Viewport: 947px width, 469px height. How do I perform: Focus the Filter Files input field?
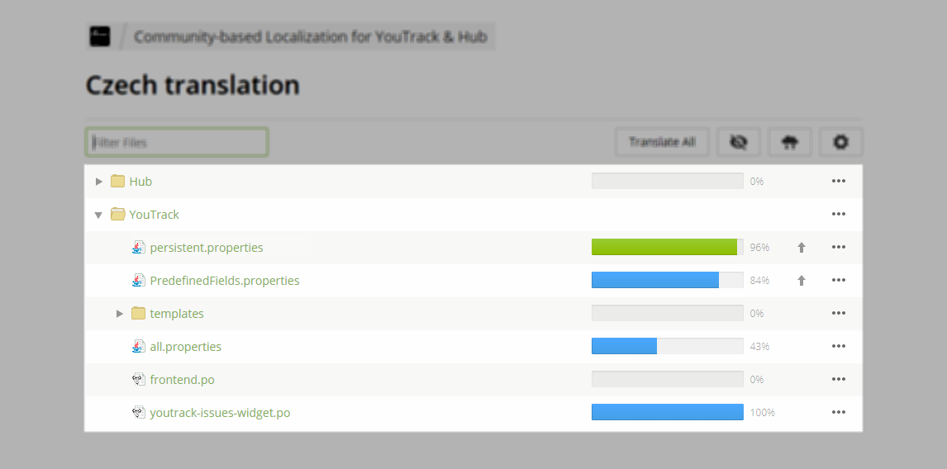[176, 143]
